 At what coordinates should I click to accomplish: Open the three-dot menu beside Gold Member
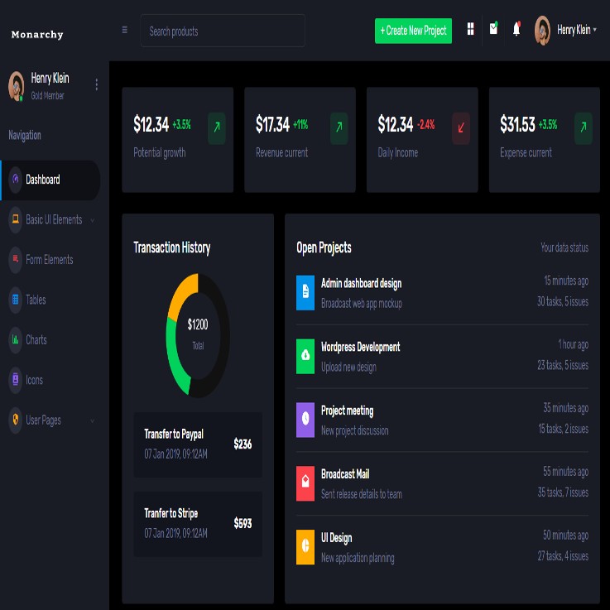(x=96, y=84)
